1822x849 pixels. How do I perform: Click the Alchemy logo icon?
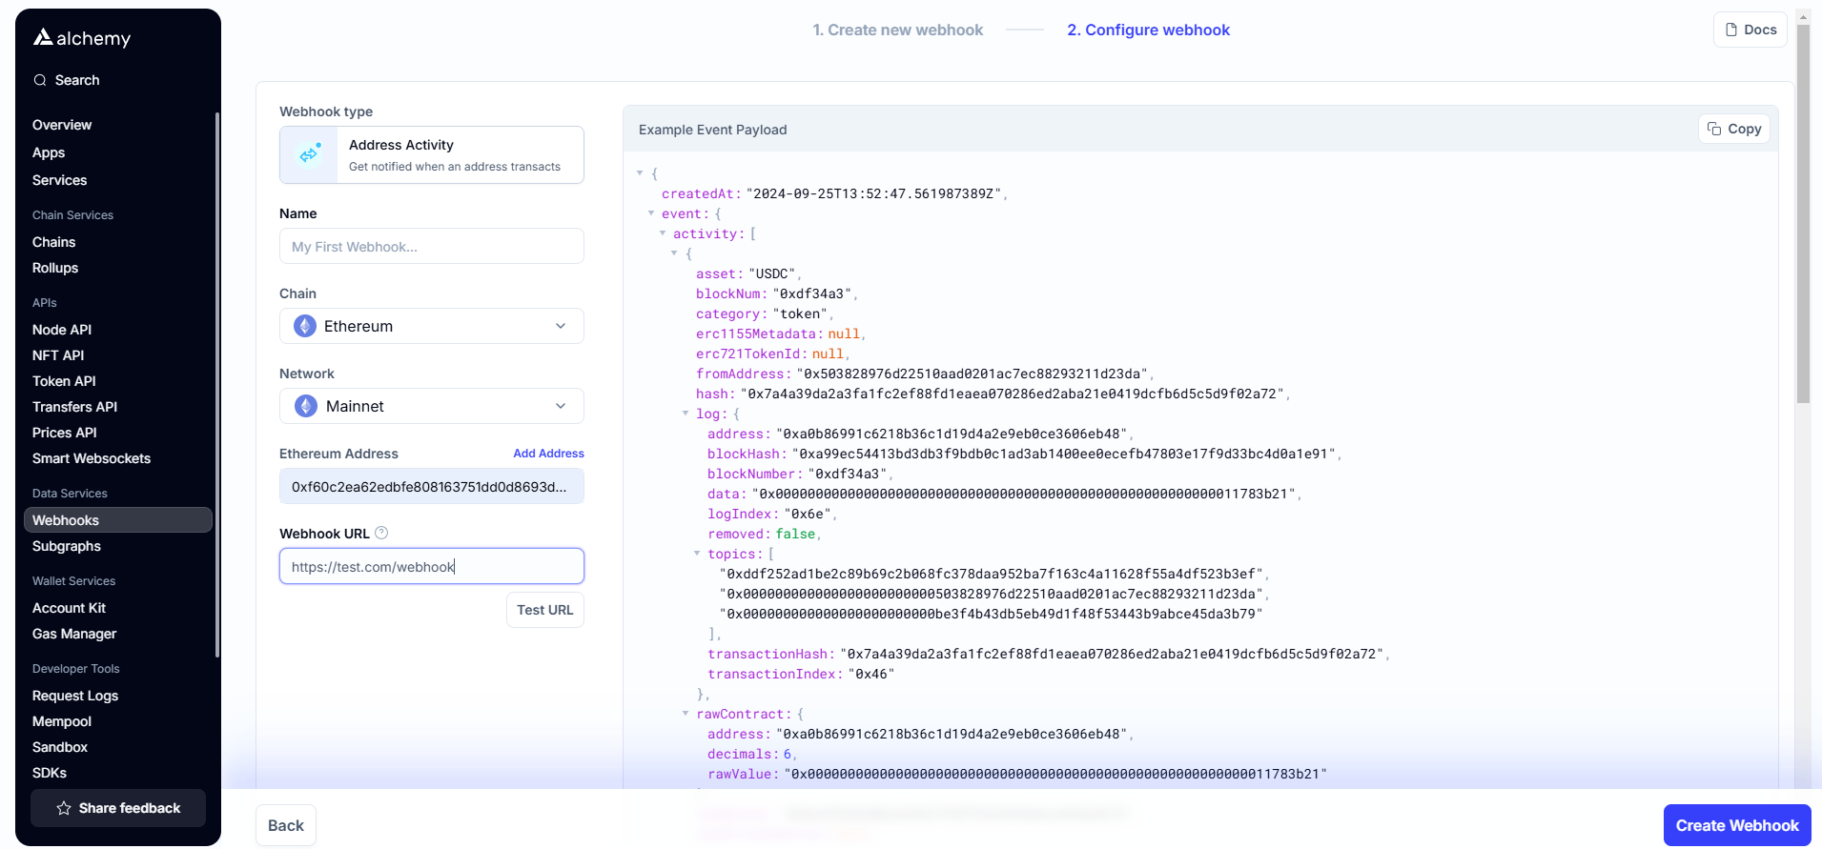(x=43, y=37)
